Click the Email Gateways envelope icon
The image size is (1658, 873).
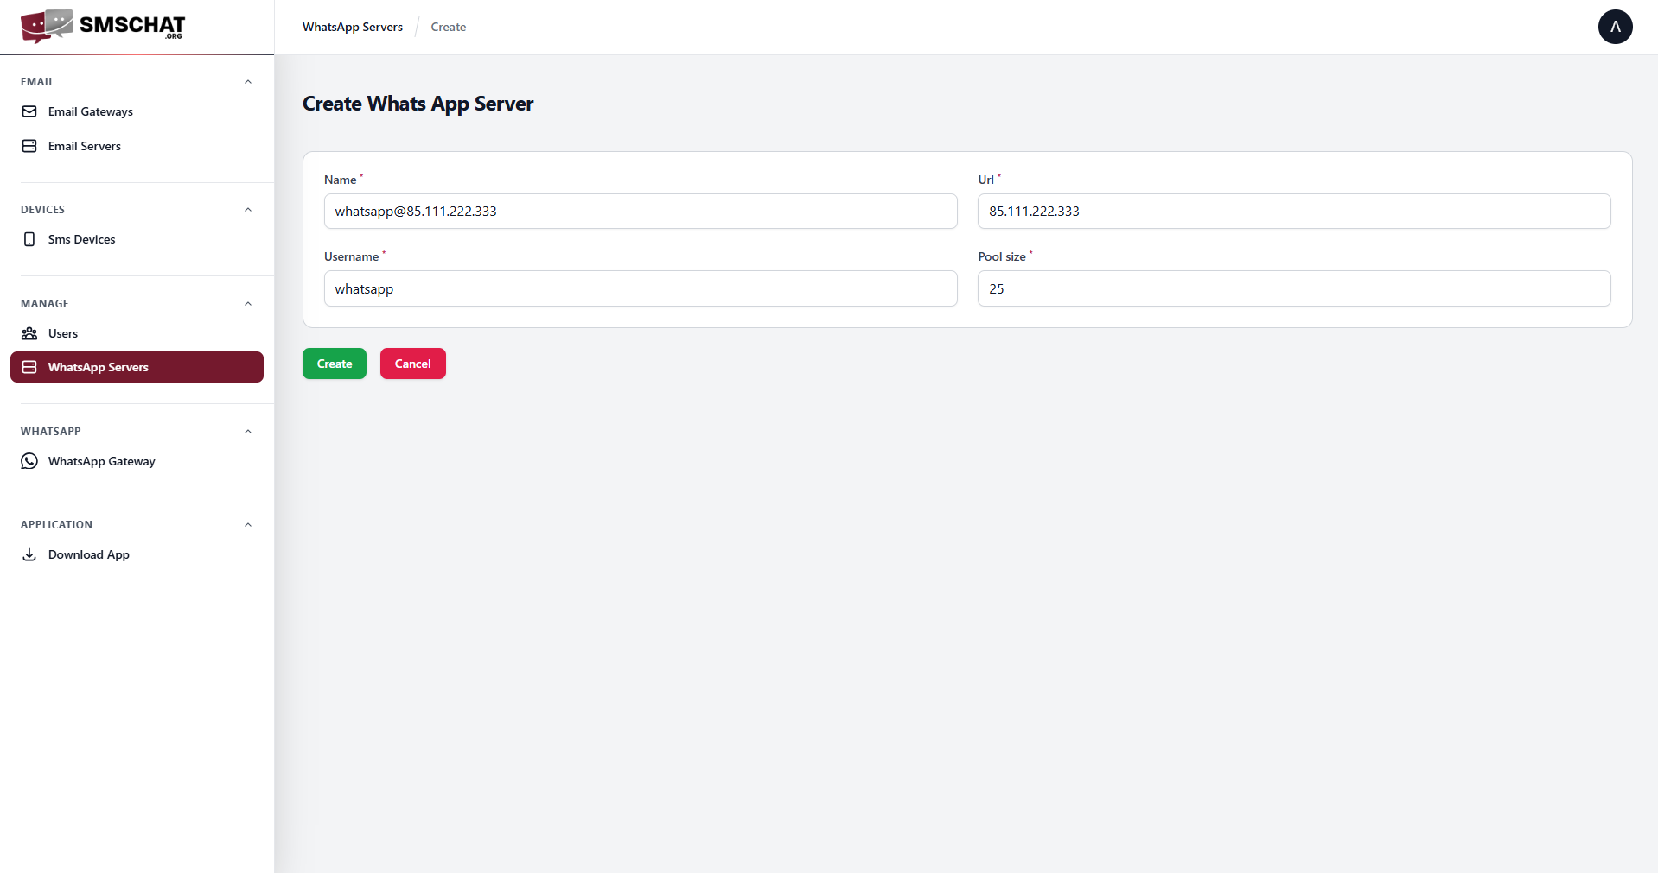pos(29,111)
